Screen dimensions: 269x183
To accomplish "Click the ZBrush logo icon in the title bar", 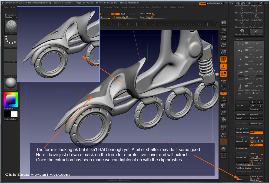I will tap(2, 3).
